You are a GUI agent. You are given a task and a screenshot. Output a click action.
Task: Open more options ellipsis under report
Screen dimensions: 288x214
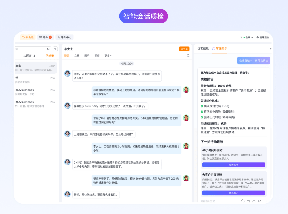click(265, 201)
